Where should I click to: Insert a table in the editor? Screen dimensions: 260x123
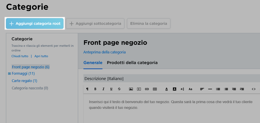coord(155,89)
